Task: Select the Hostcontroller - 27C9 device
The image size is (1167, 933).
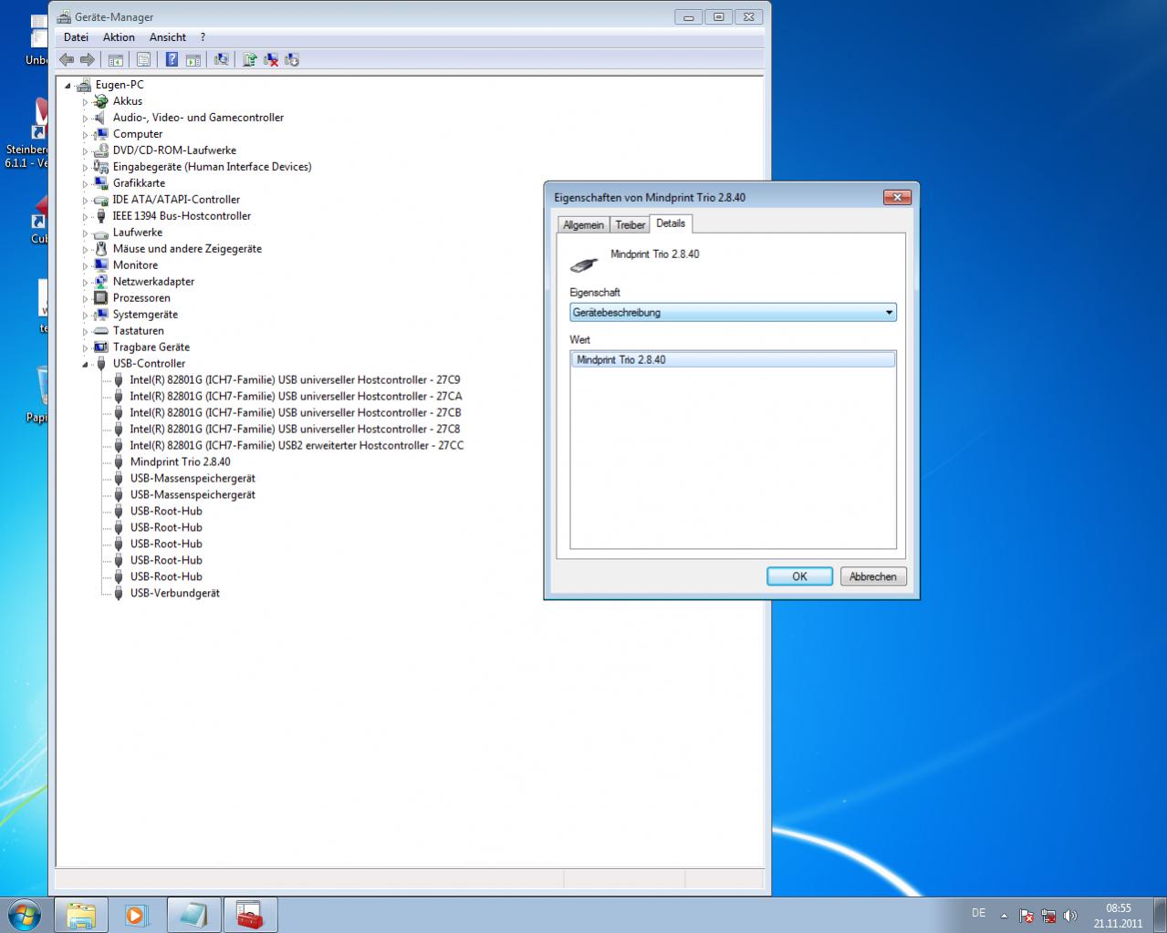Action: click(x=295, y=380)
